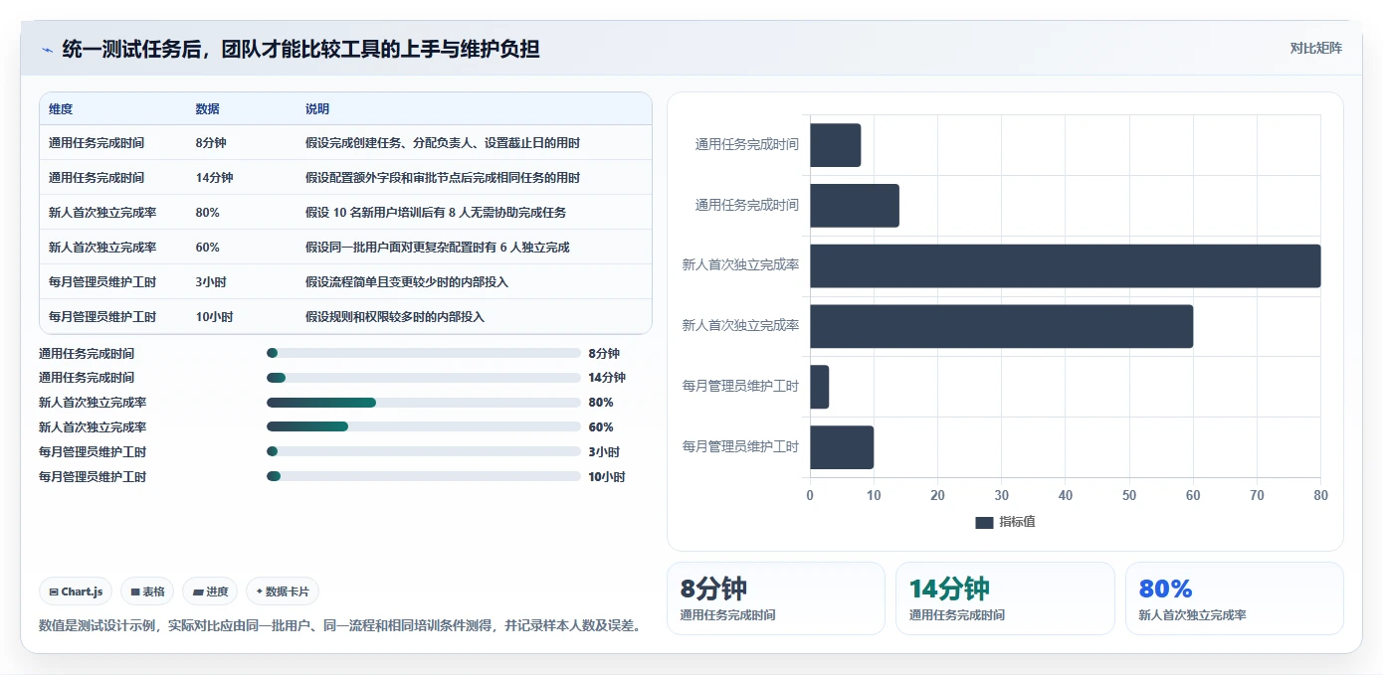Click the progress bar labeled 10小时
The height and width of the screenshot is (675, 1383).
[424, 476]
